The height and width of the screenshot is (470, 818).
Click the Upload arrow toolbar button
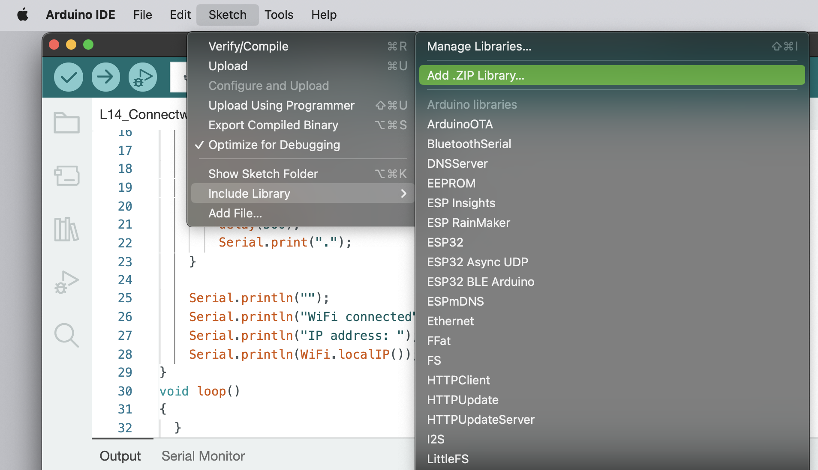(105, 77)
